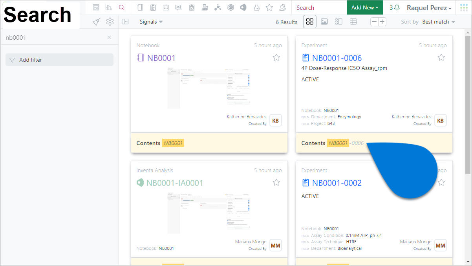Open the Inventa shield-shaped icon in toolbar

pyautogui.click(x=243, y=7)
